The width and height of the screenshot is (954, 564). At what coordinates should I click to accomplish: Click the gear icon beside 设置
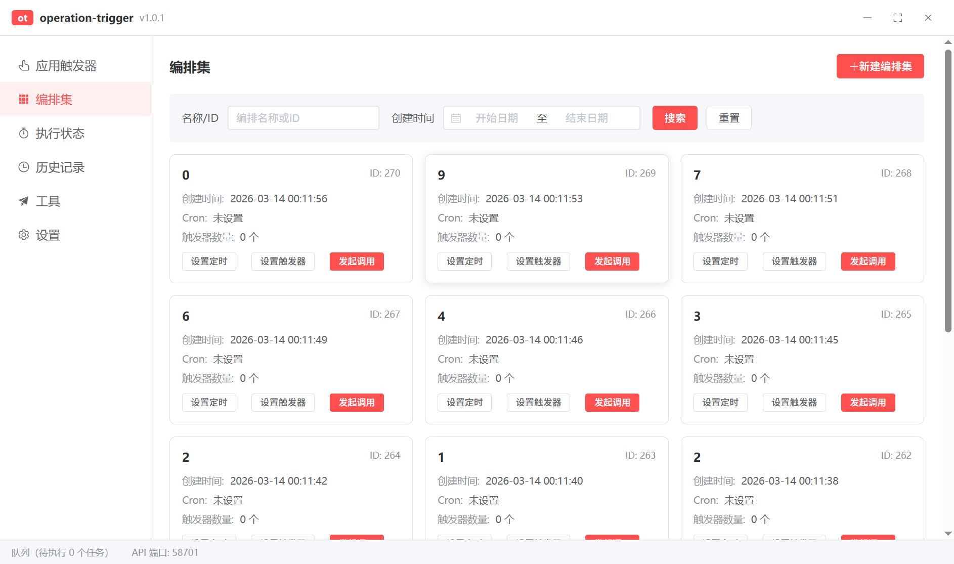tap(24, 235)
